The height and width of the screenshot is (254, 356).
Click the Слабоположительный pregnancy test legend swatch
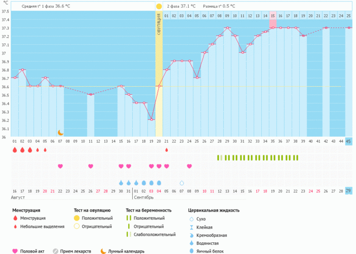click(x=129, y=235)
